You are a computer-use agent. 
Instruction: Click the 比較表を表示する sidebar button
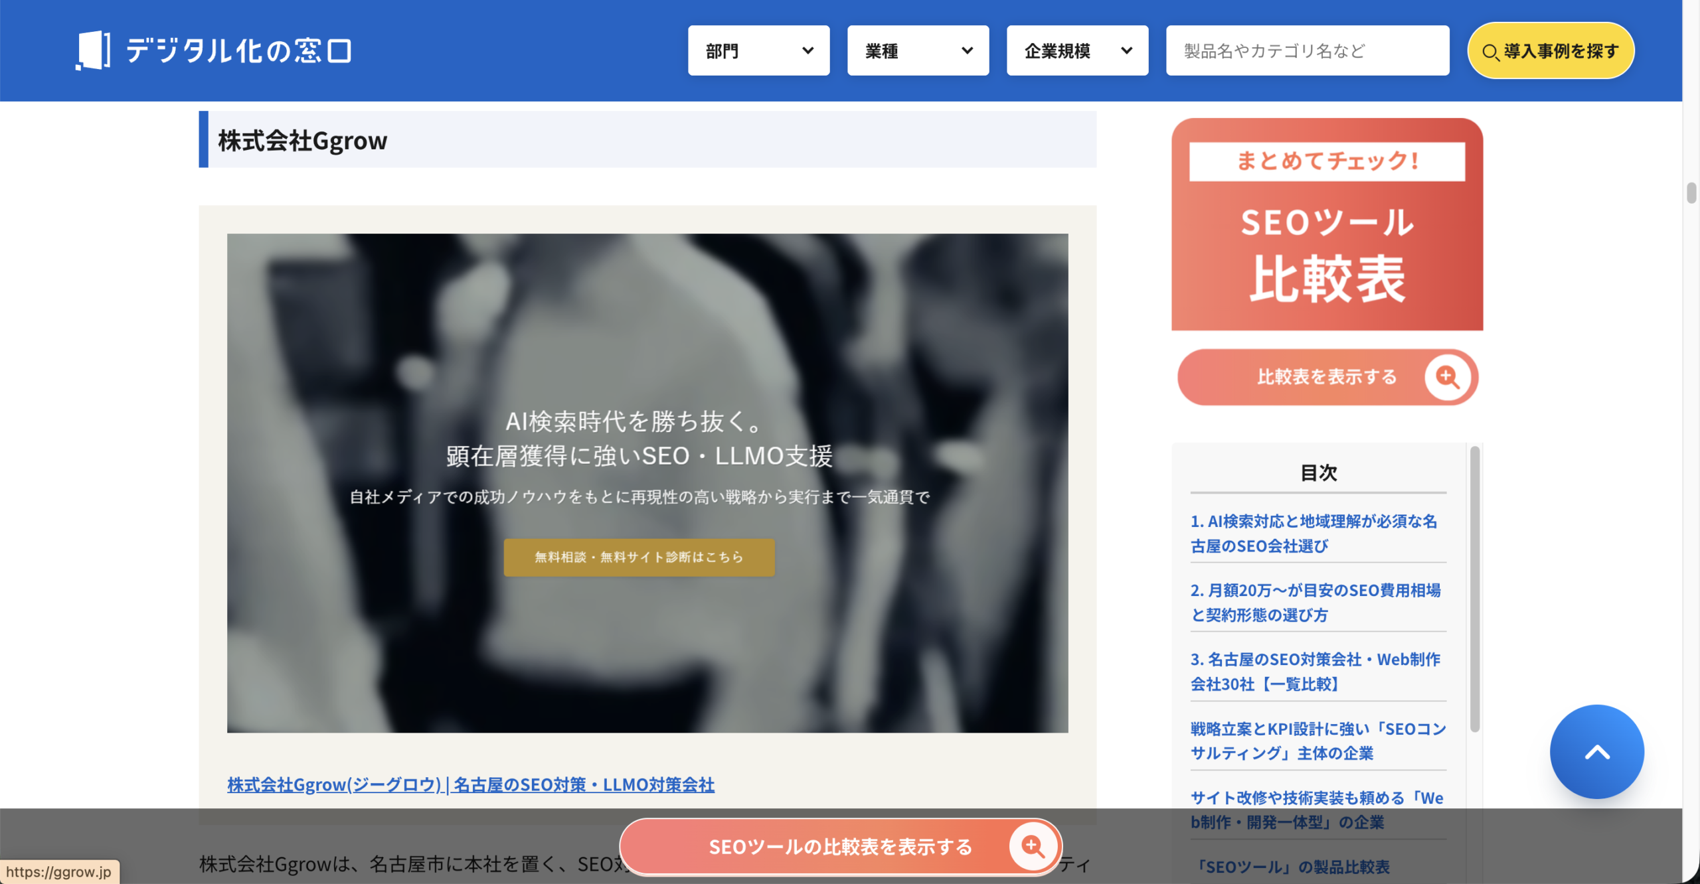click(1327, 377)
